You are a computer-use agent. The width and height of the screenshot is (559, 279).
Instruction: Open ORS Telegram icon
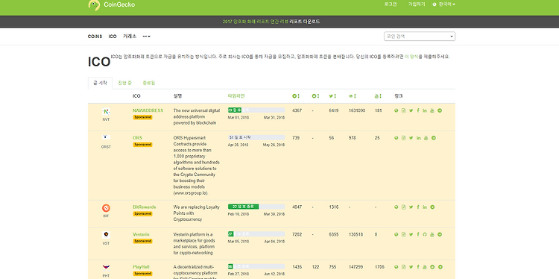[x=434, y=138]
